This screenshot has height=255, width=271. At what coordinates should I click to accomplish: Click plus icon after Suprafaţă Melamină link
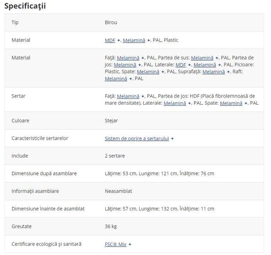(228, 72)
